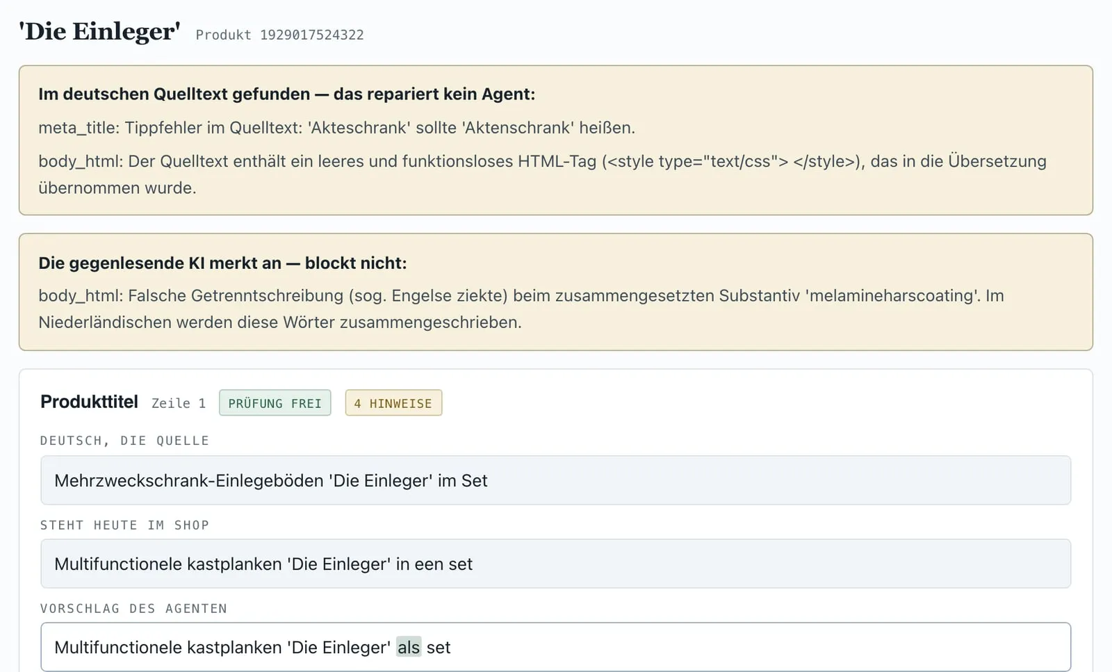This screenshot has width=1112, height=672.
Task: Click the heading 'Die gegenlesende KI merkt an'
Action: (222, 263)
